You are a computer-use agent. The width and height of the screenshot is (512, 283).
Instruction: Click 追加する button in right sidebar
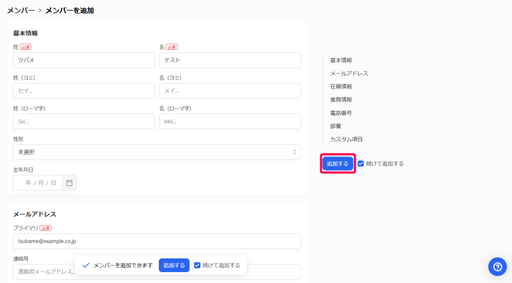338,163
